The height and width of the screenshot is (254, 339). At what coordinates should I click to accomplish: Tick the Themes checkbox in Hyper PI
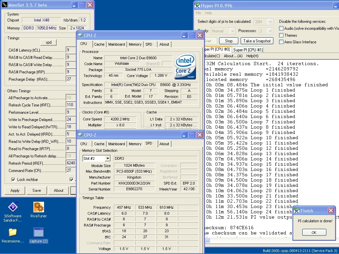(x=281, y=35)
